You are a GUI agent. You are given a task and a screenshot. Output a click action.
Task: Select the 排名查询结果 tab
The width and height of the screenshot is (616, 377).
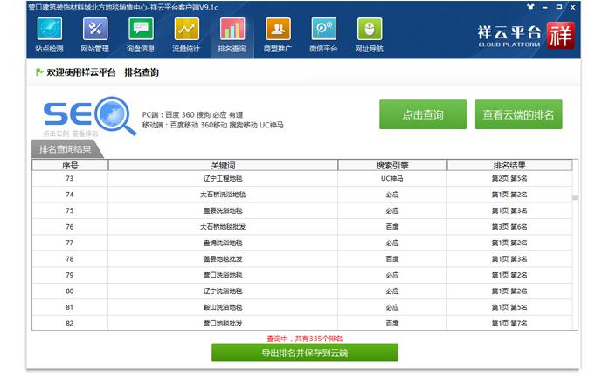pos(66,149)
